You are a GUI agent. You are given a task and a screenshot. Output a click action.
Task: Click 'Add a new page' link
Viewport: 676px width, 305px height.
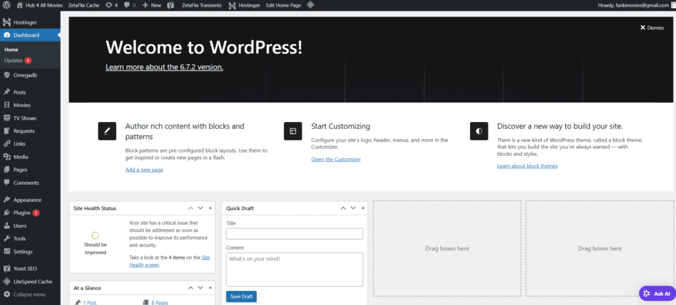click(144, 170)
